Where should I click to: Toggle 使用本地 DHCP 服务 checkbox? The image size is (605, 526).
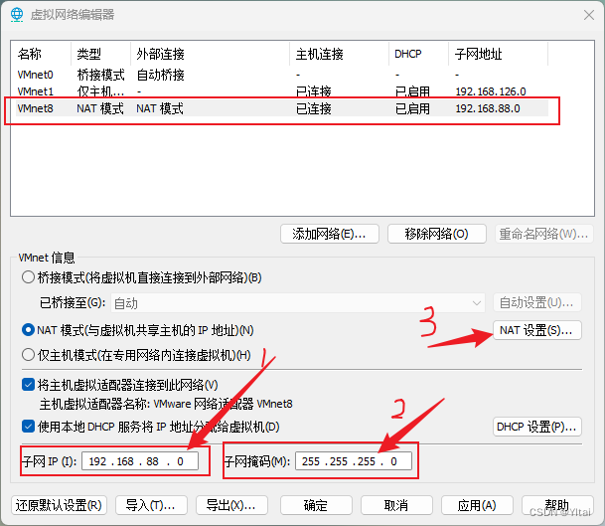click(x=28, y=427)
